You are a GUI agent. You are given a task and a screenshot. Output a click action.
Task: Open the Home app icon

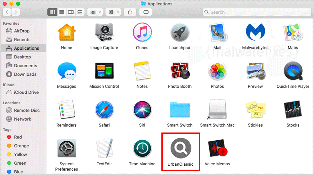point(67,32)
